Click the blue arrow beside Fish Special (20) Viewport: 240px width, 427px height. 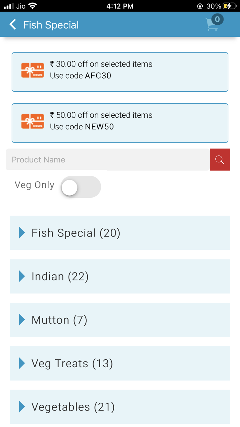[22, 233]
